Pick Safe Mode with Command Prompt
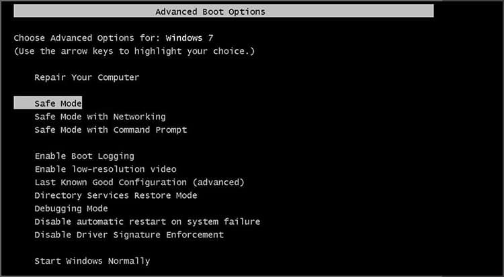Screen dimensions: 504x277 [110, 129]
